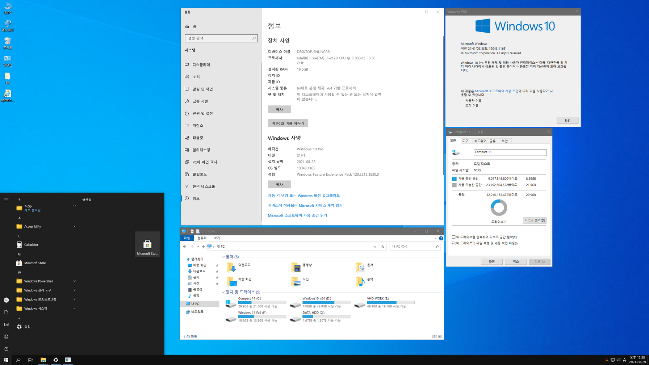Open DATA_HDD (G:) drive in Explorer

click(320, 316)
